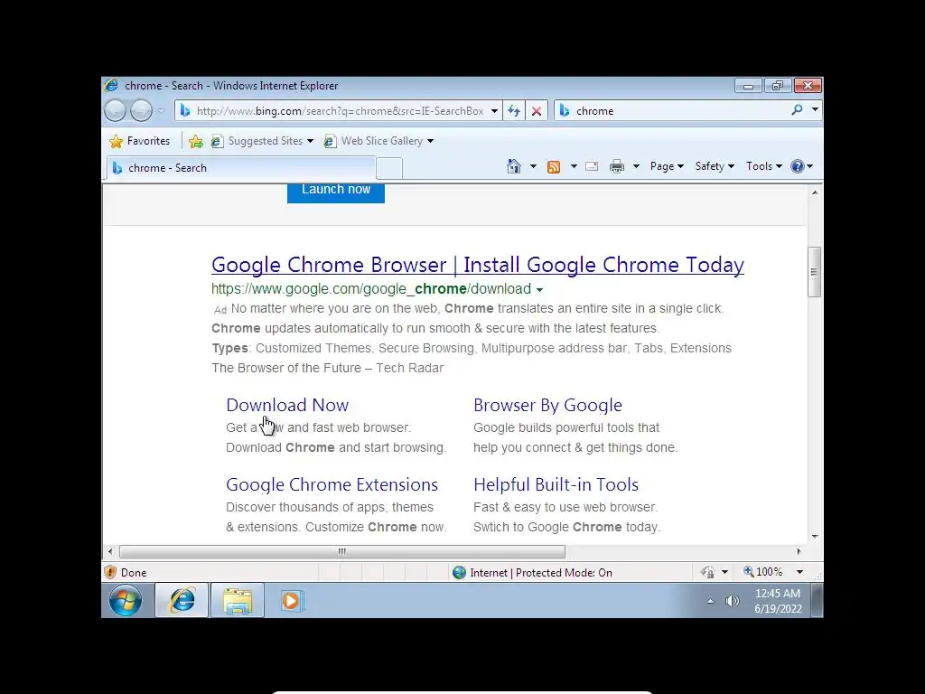This screenshot has width=925, height=694.
Task: Go back with the Back arrow button
Action: (115, 110)
